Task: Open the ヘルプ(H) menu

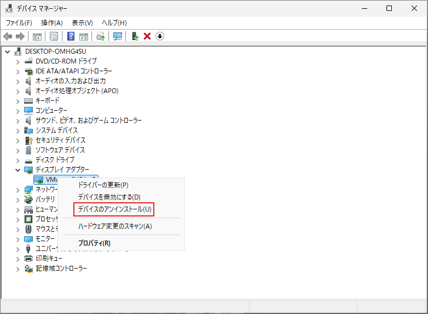Action: point(114,23)
